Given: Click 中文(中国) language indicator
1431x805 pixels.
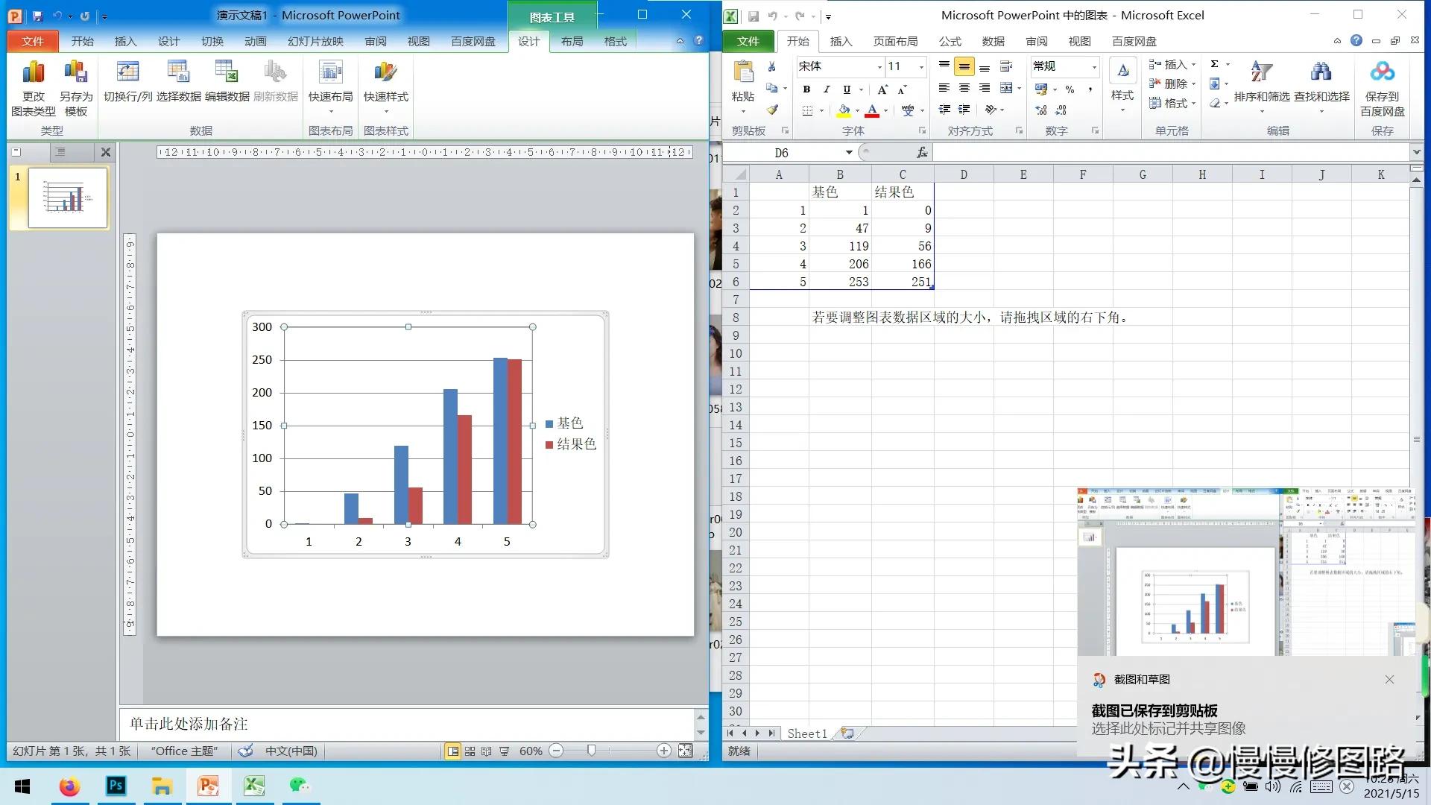Looking at the screenshot, I should [x=291, y=751].
